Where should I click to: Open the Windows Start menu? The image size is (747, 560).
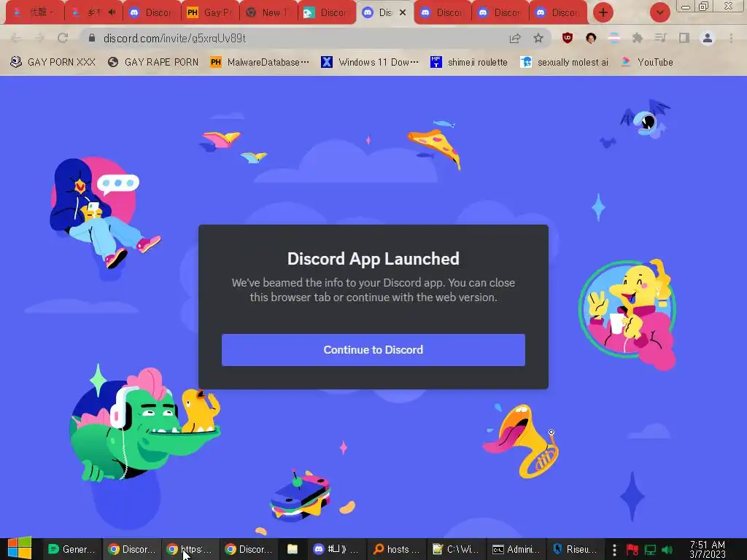tap(20, 548)
